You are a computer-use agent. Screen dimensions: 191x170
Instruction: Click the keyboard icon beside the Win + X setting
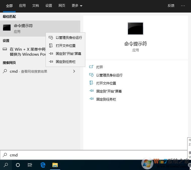point(5,49)
